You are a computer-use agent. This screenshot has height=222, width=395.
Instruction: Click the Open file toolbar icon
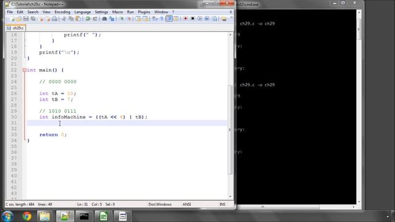[x=19, y=18]
